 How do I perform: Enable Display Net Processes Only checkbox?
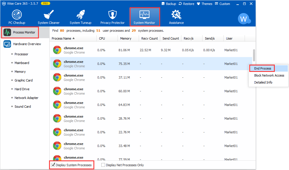pos(103,165)
